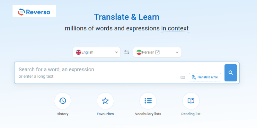Click the History text label
Screen dimensions: 257x128
pyautogui.click(x=63, y=114)
